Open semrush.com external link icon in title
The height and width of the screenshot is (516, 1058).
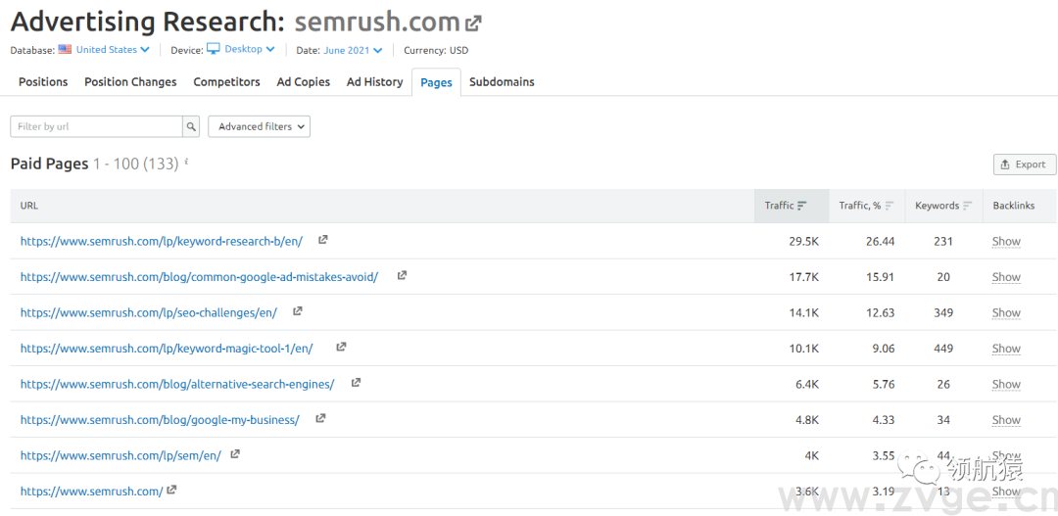click(473, 23)
